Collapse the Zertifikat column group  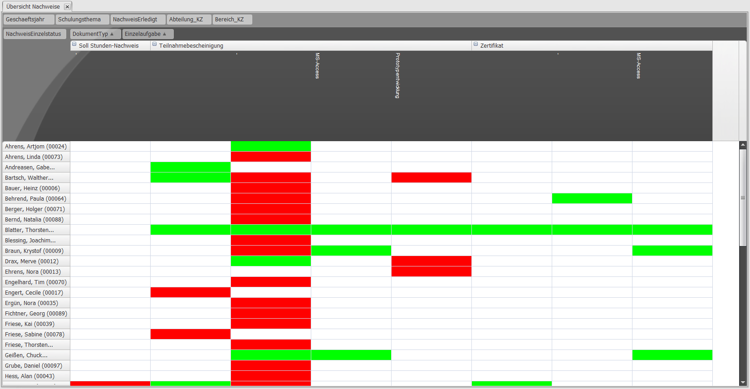click(476, 44)
